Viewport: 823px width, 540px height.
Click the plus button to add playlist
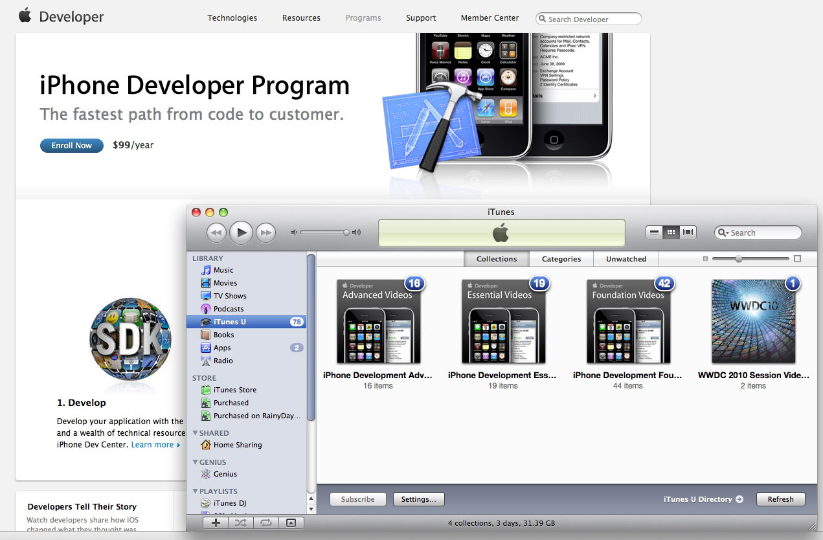pyautogui.click(x=216, y=523)
